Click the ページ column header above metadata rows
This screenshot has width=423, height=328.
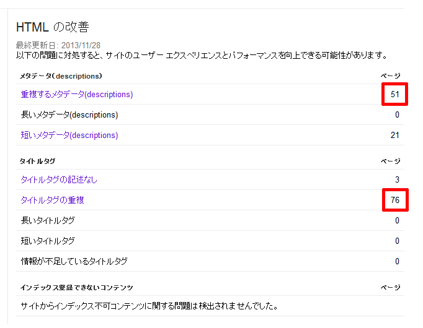click(x=390, y=76)
